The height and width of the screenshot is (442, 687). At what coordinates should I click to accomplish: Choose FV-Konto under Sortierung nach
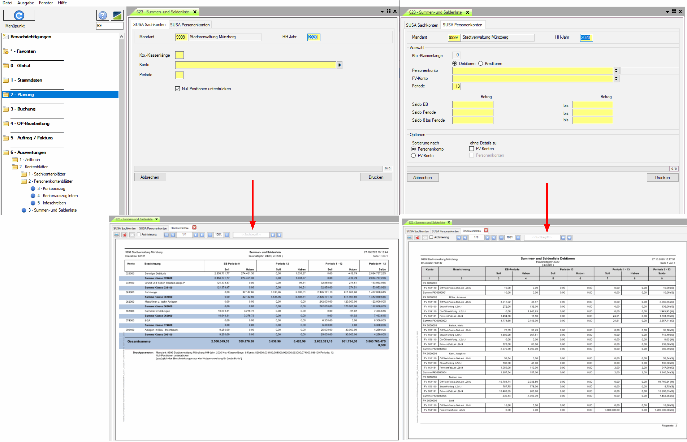[x=414, y=156]
